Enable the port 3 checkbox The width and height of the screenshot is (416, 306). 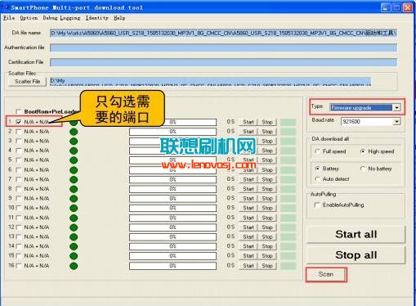(19, 141)
